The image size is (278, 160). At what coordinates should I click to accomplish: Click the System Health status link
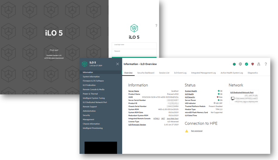191,91
